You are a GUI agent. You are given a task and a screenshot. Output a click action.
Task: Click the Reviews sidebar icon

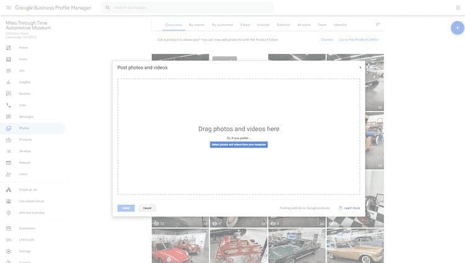point(9,94)
